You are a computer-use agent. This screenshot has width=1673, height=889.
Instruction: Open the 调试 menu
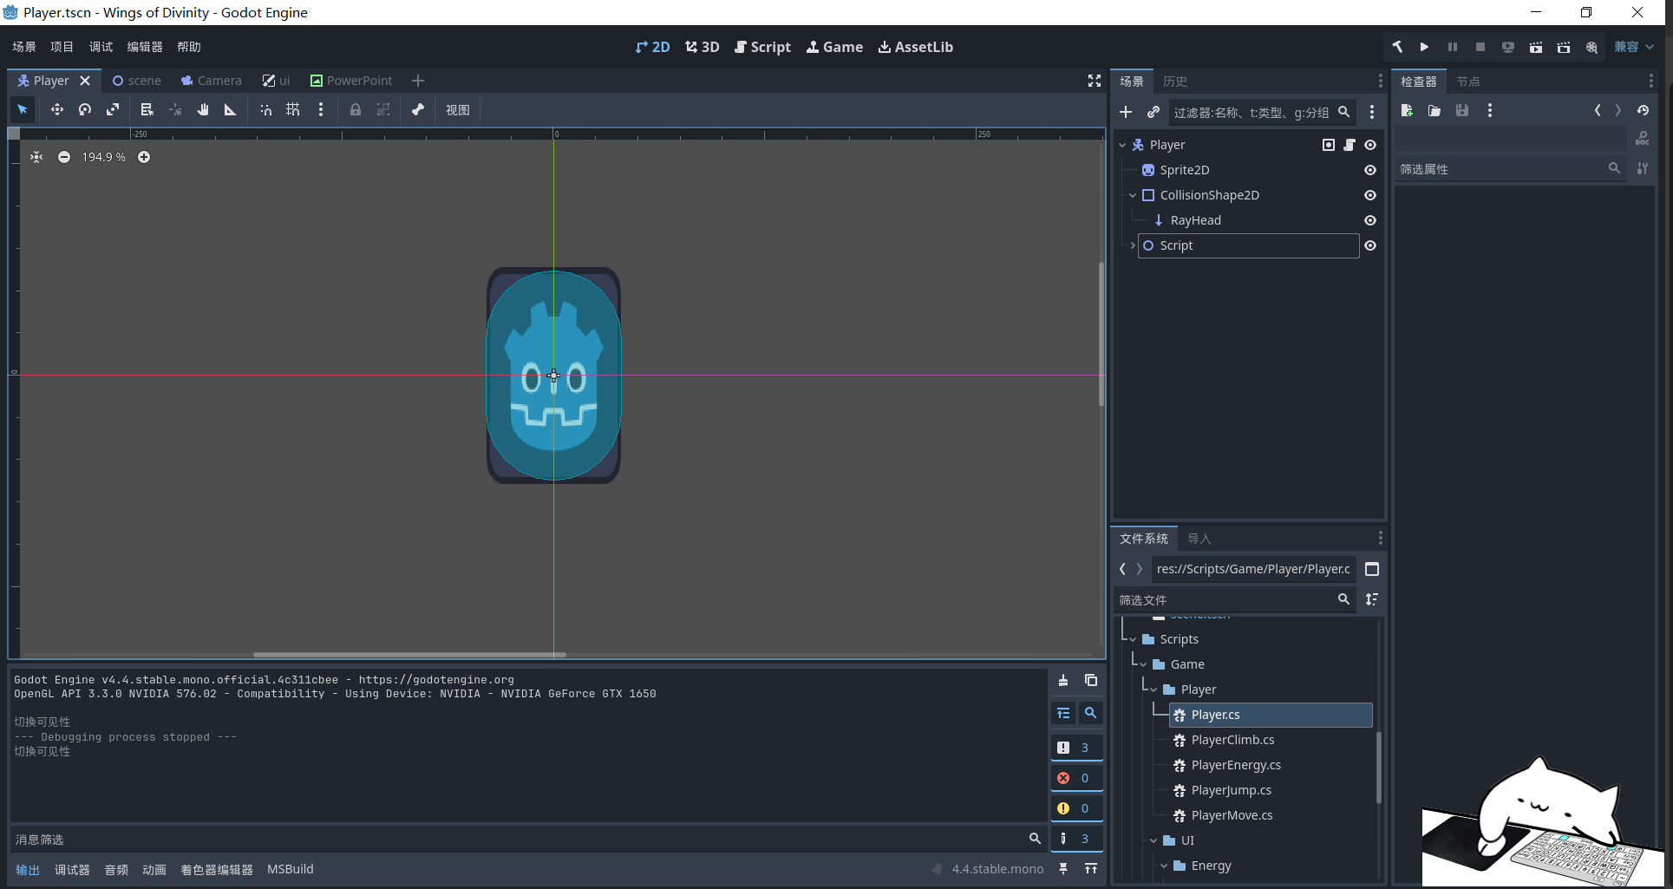pyautogui.click(x=101, y=47)
